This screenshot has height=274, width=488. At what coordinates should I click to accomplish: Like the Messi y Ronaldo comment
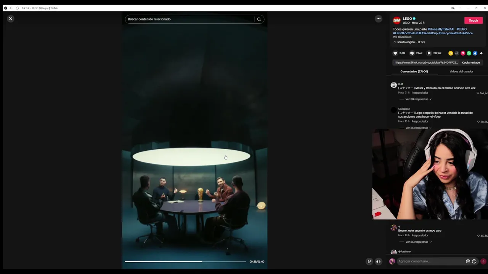click(x=478, y=93)
